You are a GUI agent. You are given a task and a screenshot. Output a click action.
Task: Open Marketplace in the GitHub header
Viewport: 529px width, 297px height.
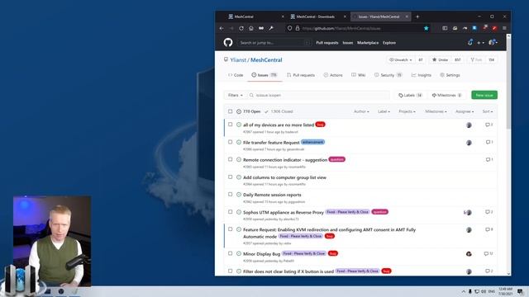(368, 43)
